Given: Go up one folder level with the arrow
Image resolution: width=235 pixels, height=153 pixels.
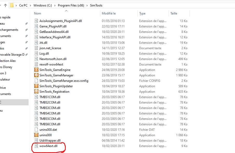Looking at the screenshot, I should point(5,5).
